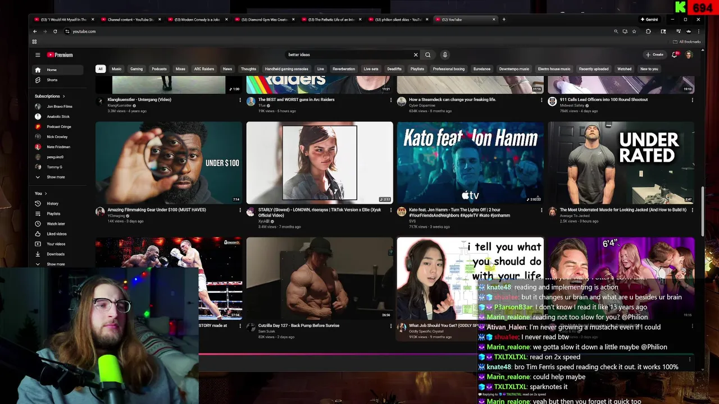Reload the page with the refresh icon
The width and height of the screenshot is (719, 404).
tap(55, 31)
